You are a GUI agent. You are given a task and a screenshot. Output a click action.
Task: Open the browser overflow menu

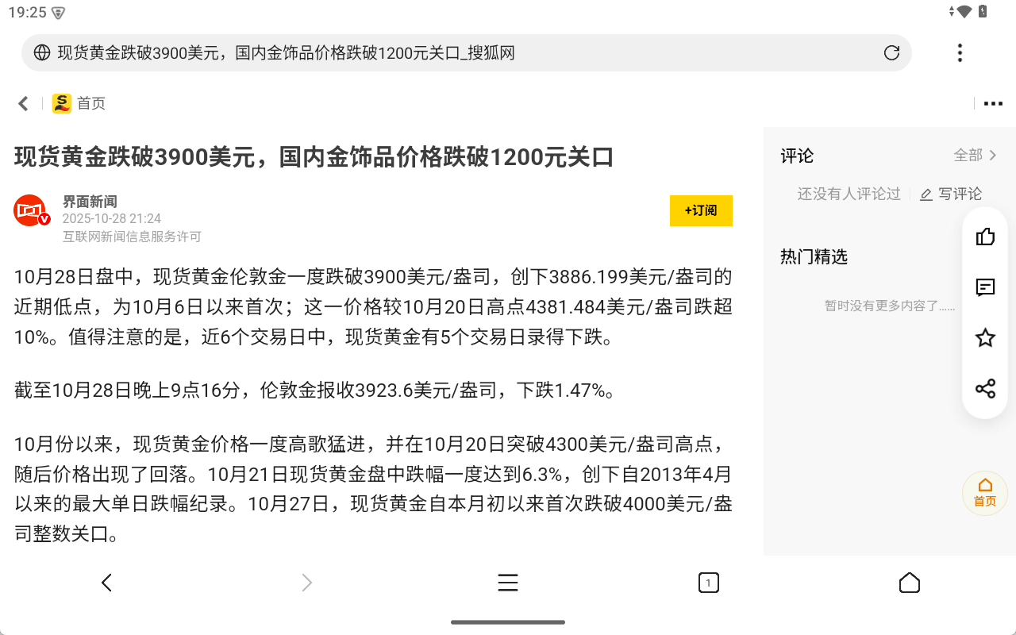[x=960, y=52]
